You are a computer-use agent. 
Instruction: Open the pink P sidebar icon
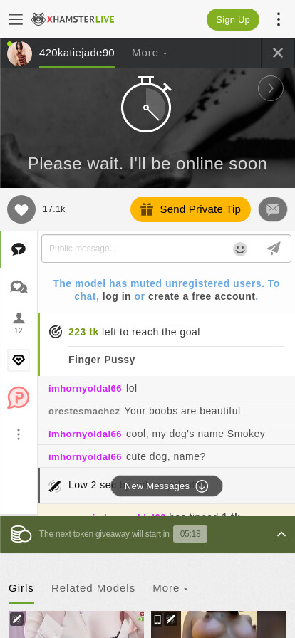point(19,397)
